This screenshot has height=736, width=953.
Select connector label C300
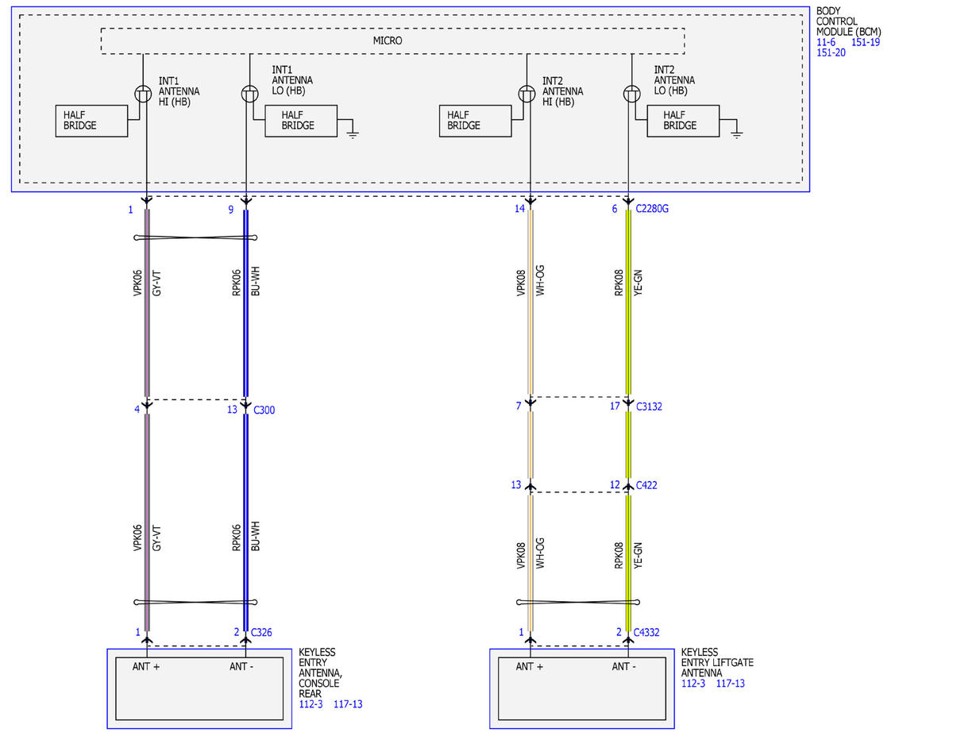264,410
